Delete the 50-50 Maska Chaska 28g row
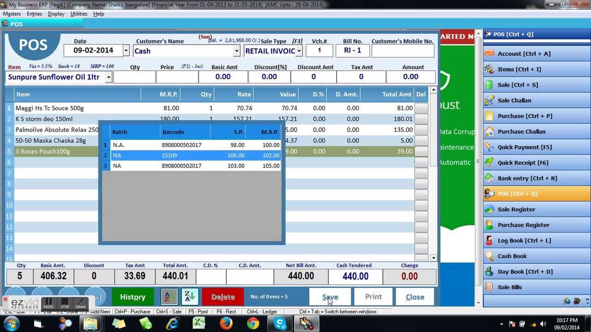The image size is (591, 332). [x=421, y=141]
